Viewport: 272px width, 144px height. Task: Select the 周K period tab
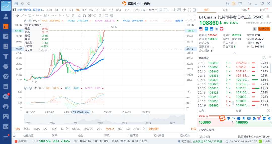71,10
